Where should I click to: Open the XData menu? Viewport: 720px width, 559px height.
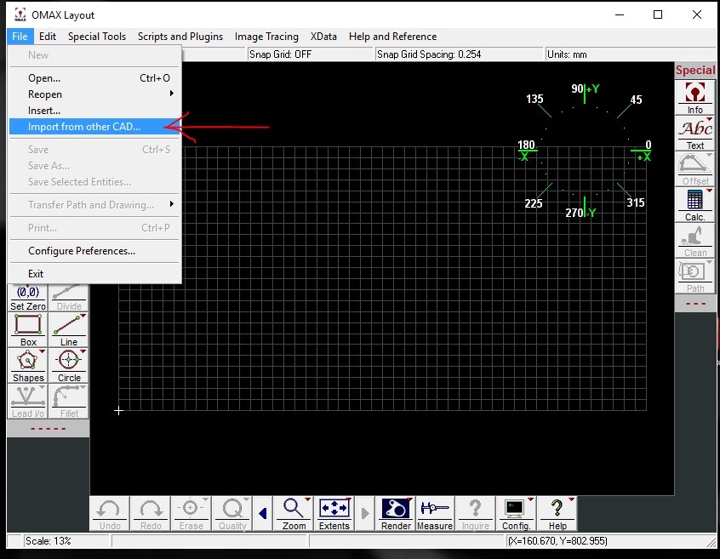coord(323,37)
